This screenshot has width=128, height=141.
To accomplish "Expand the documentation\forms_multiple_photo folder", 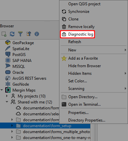I will (12, 131).
